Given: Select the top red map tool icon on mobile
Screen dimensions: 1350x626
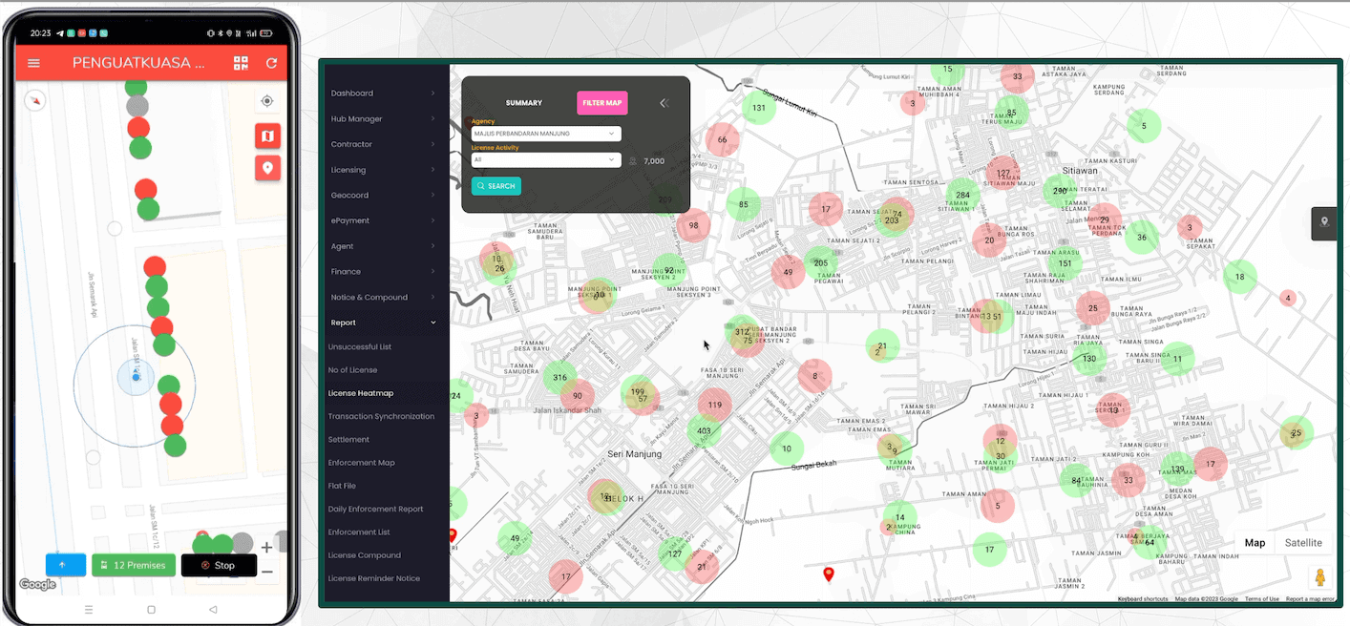Looking at the screenshot, I should (268, 136).
